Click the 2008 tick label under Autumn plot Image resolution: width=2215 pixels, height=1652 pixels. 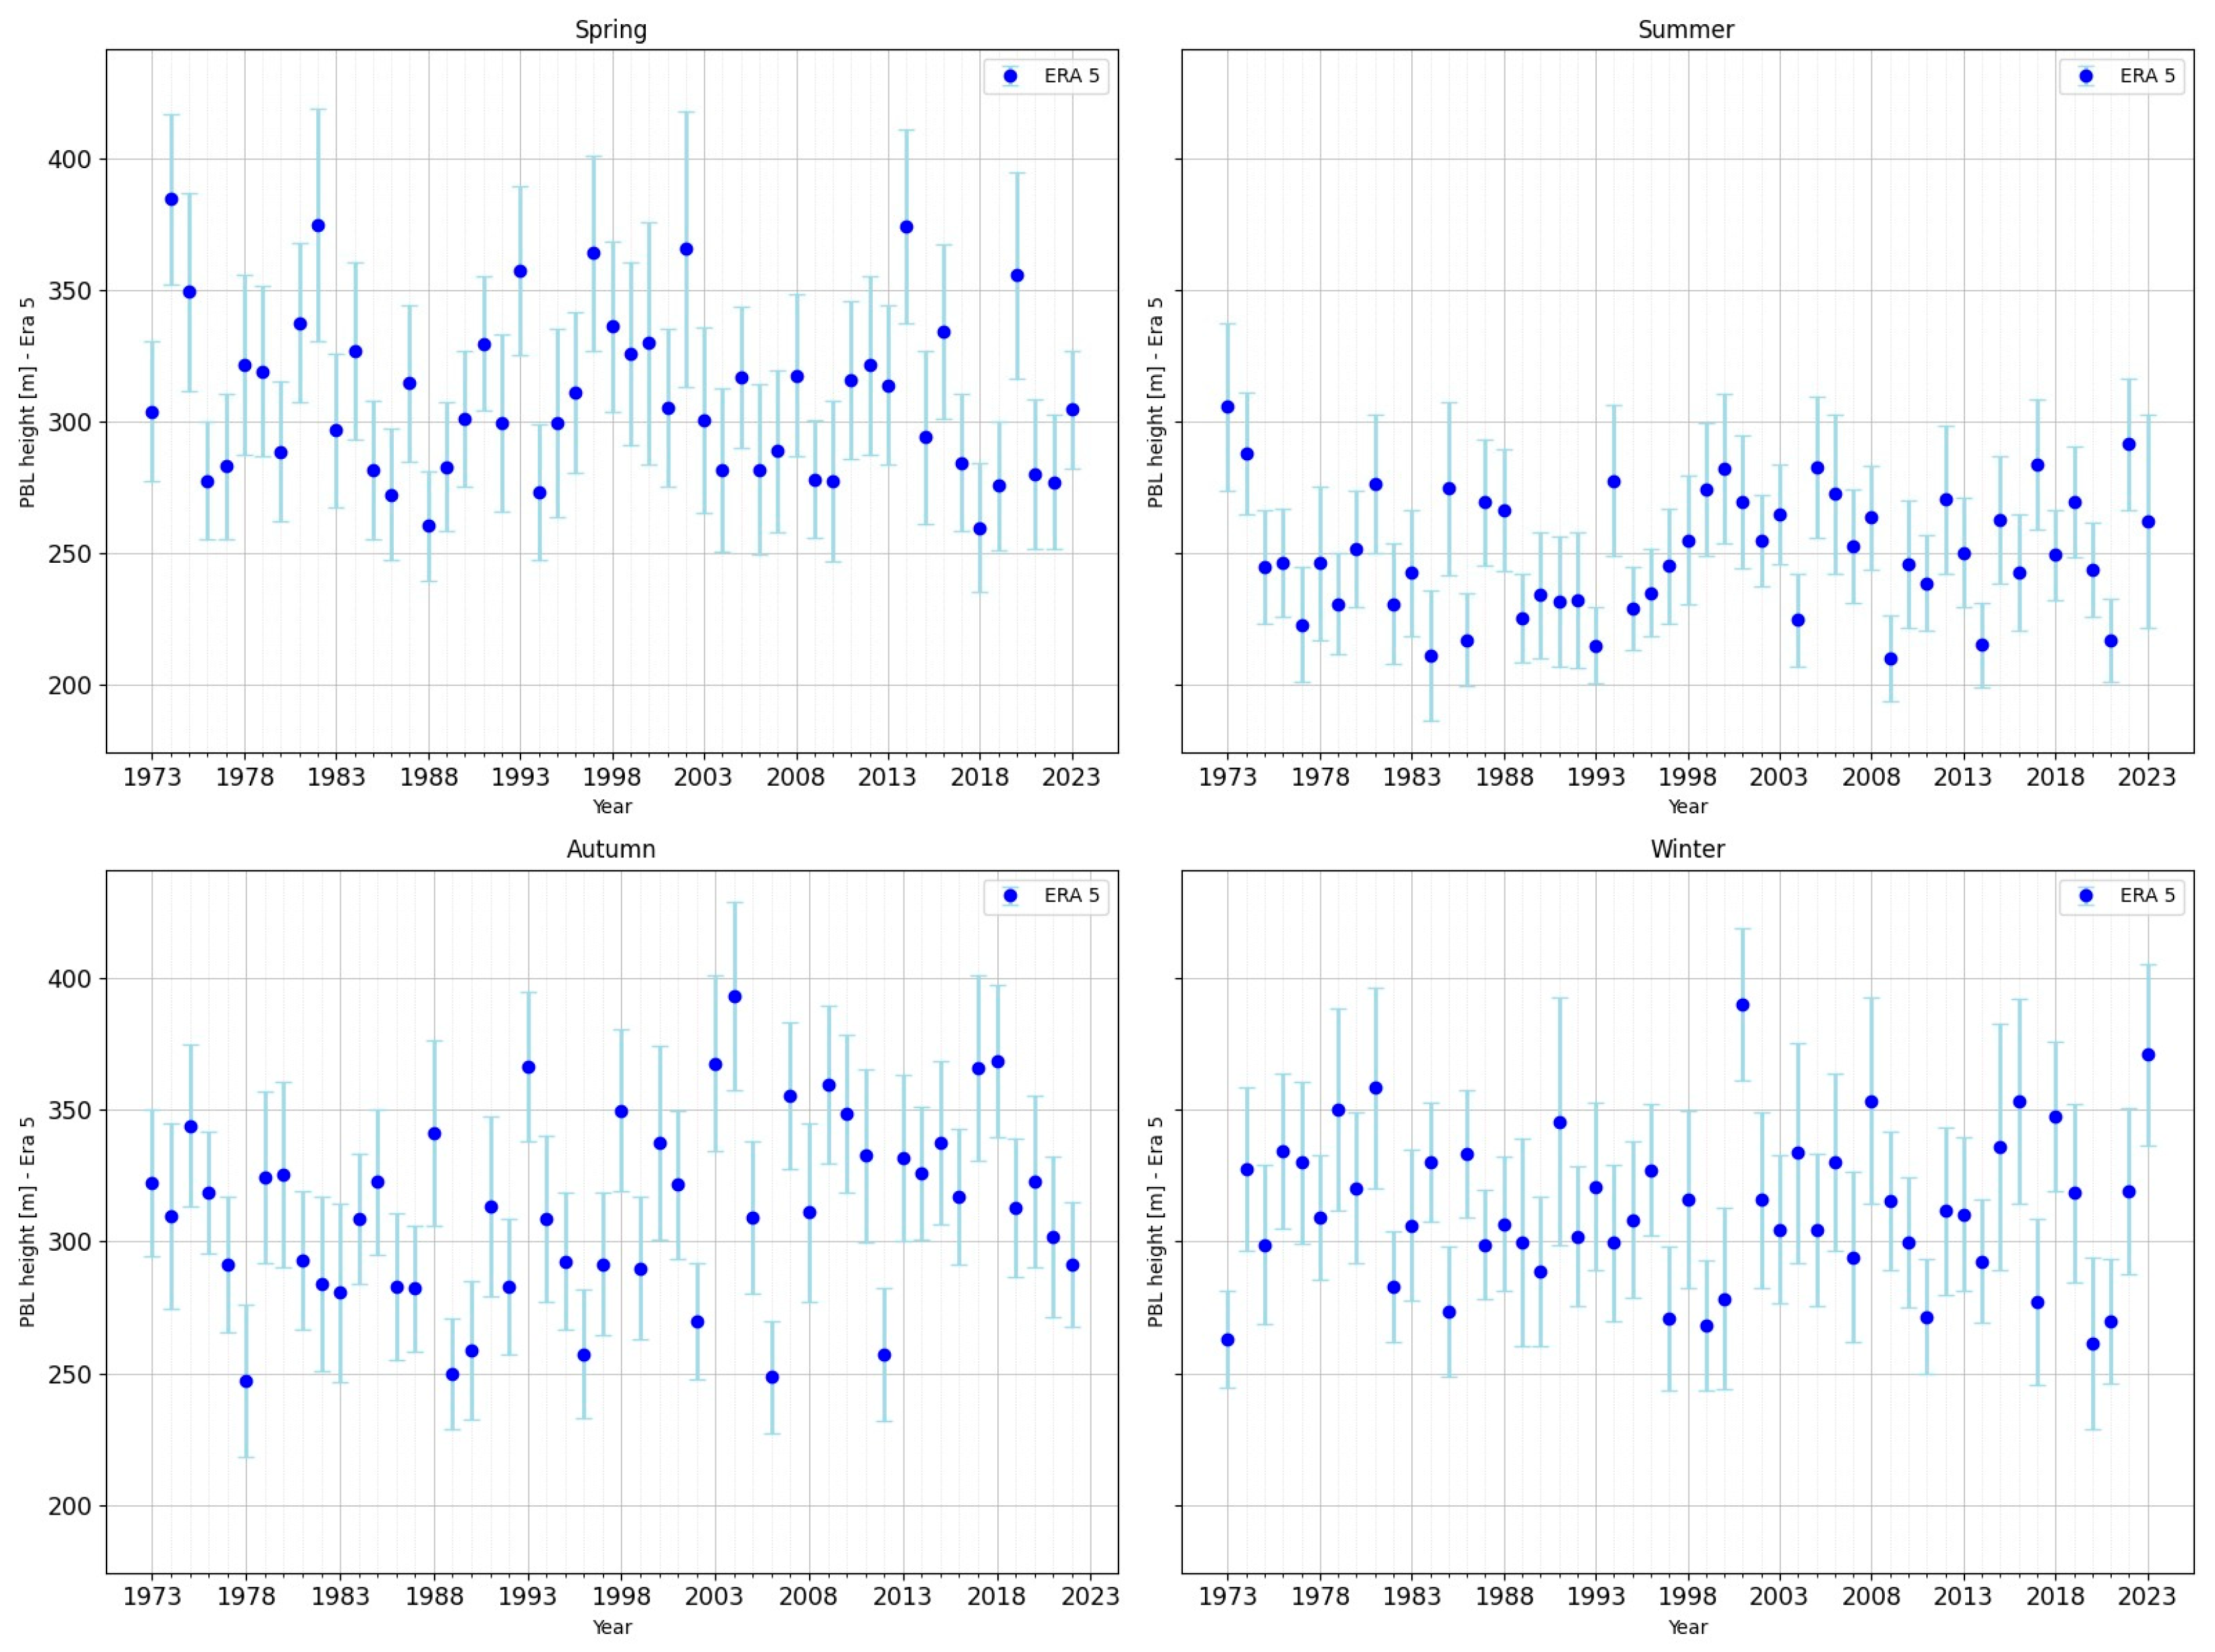[808, 1597]
